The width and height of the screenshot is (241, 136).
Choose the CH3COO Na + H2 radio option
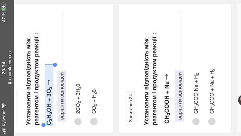196,121
